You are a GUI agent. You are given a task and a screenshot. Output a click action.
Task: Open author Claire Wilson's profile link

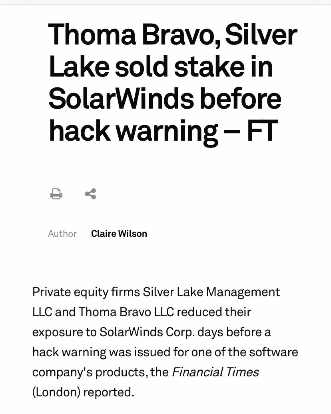point(119,234)
